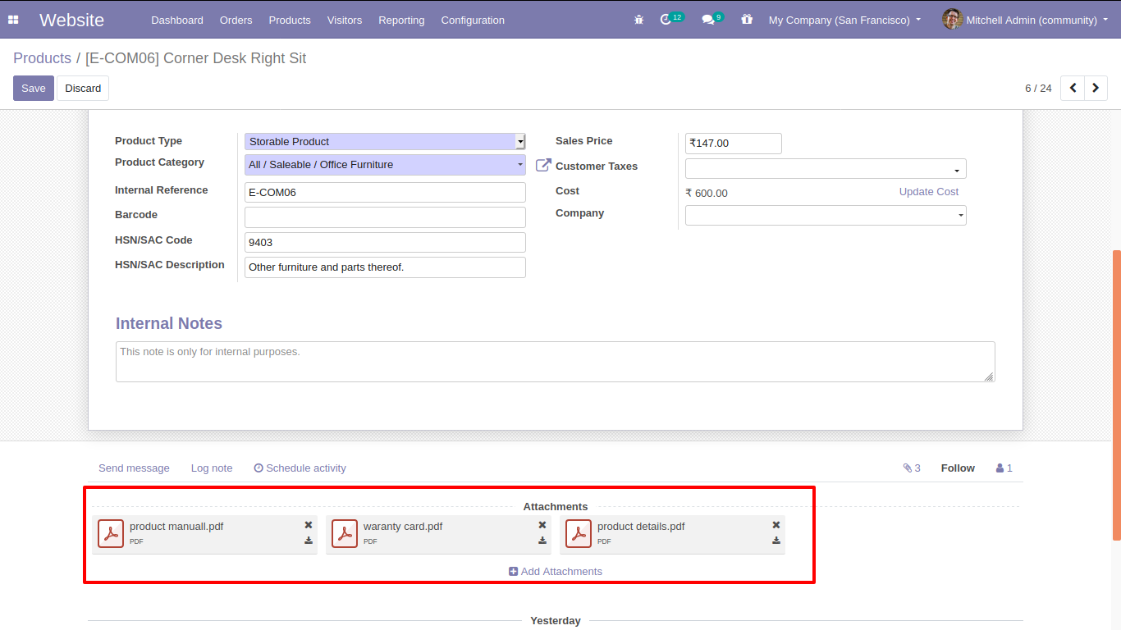The width and height of the screenshot is (1121, 630).
Task: Download product manuall.pdf attachment
Action: click(x=309, y=541)
